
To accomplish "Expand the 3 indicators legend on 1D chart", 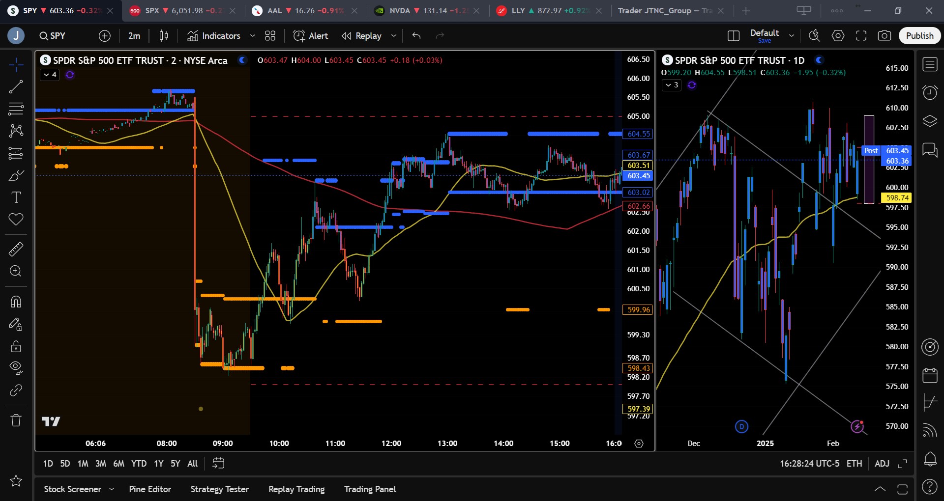I will click(672, 85).
